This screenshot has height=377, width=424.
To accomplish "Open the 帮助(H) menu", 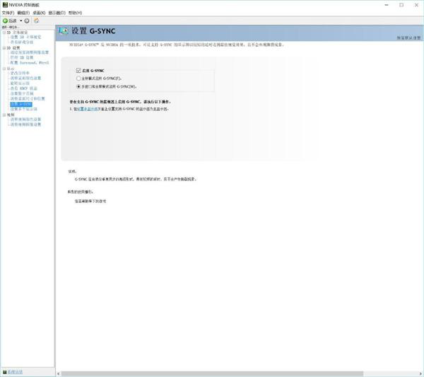I will 75,13.
